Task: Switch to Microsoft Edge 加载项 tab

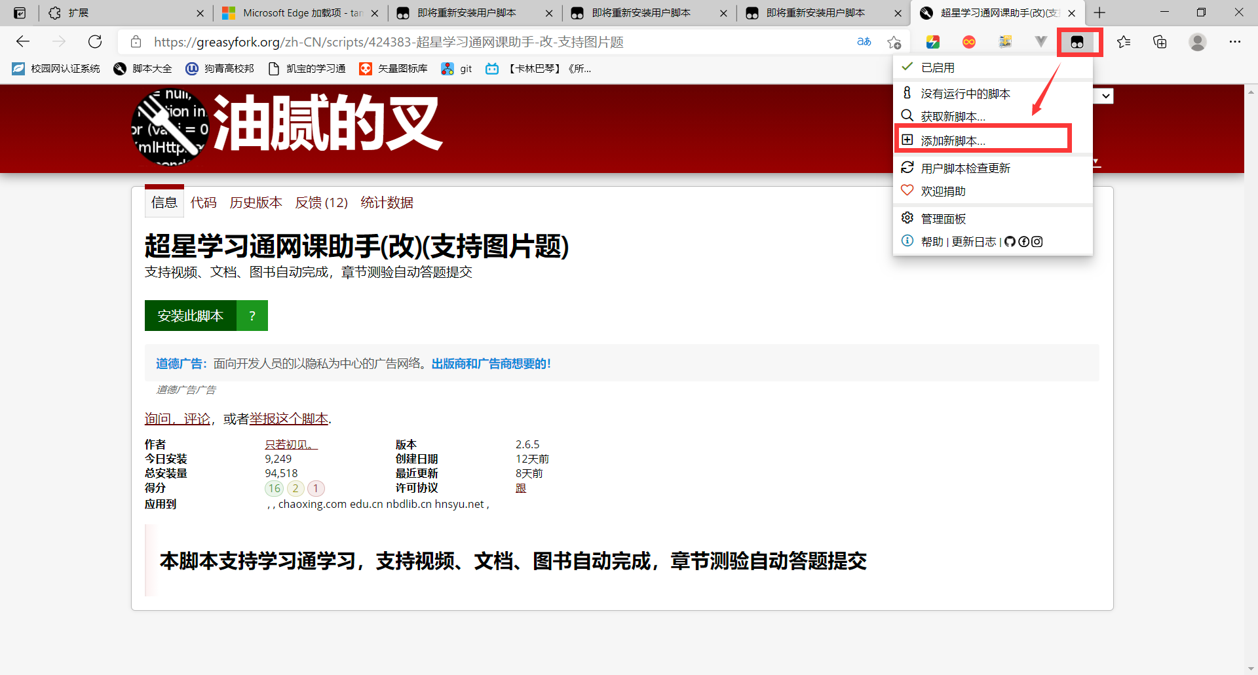Action: tap(301, 12)
